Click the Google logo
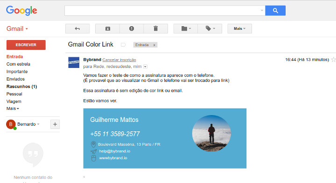The image size is (336, 183). point(21,10)
